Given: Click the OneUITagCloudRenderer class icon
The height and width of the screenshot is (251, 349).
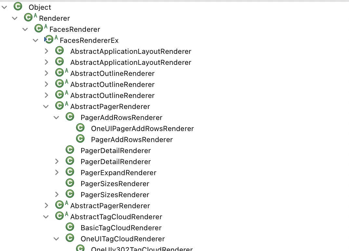Looking at the screenshot, I should point(70,238).
